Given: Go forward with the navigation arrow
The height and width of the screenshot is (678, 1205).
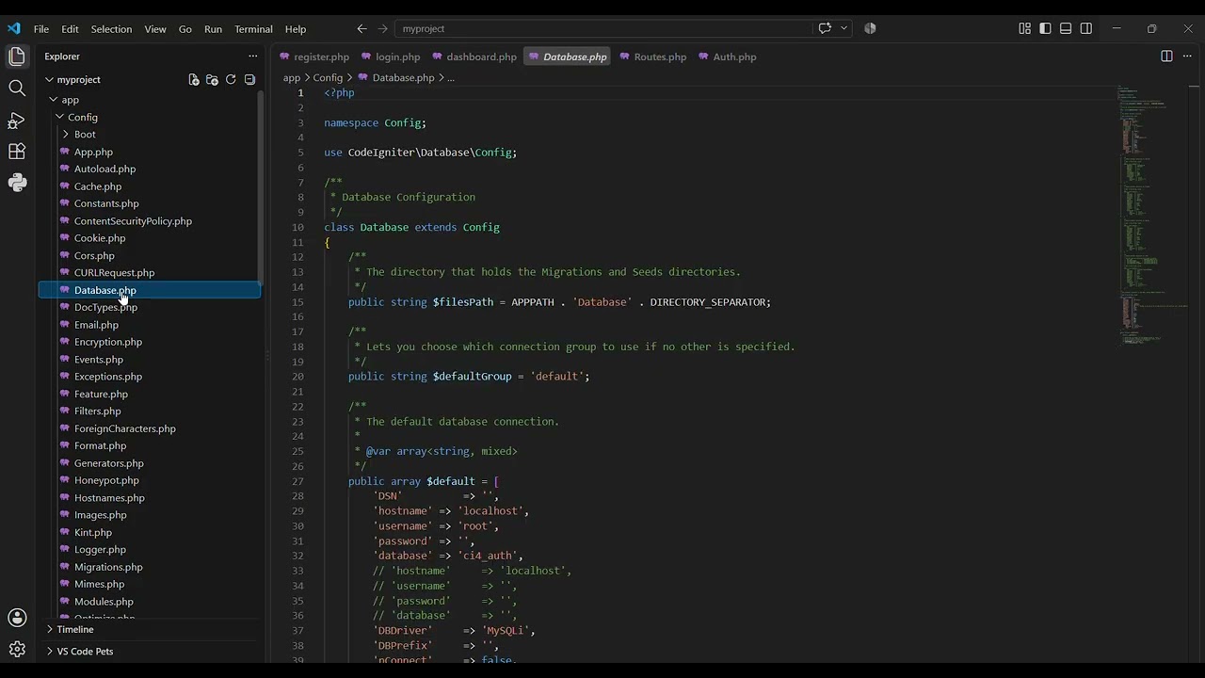Looking at the screenshot, I should coord(382,28).
